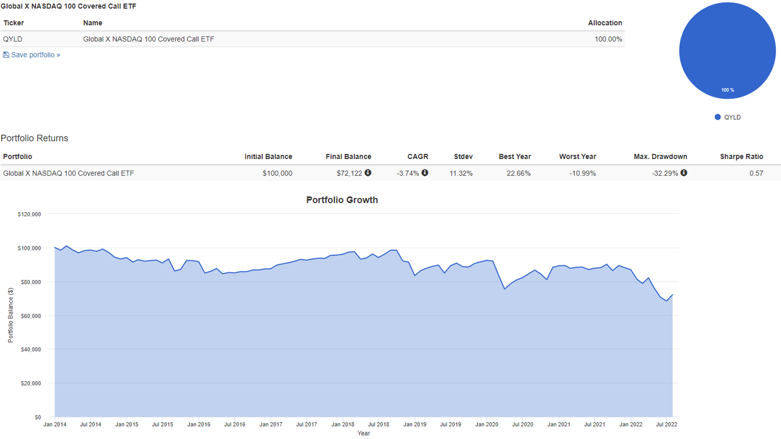The width and height of the screenshot is (781, 439).
Task: Click the Portfolio Balance ($) axis title
Action: [x=11, y=315]
